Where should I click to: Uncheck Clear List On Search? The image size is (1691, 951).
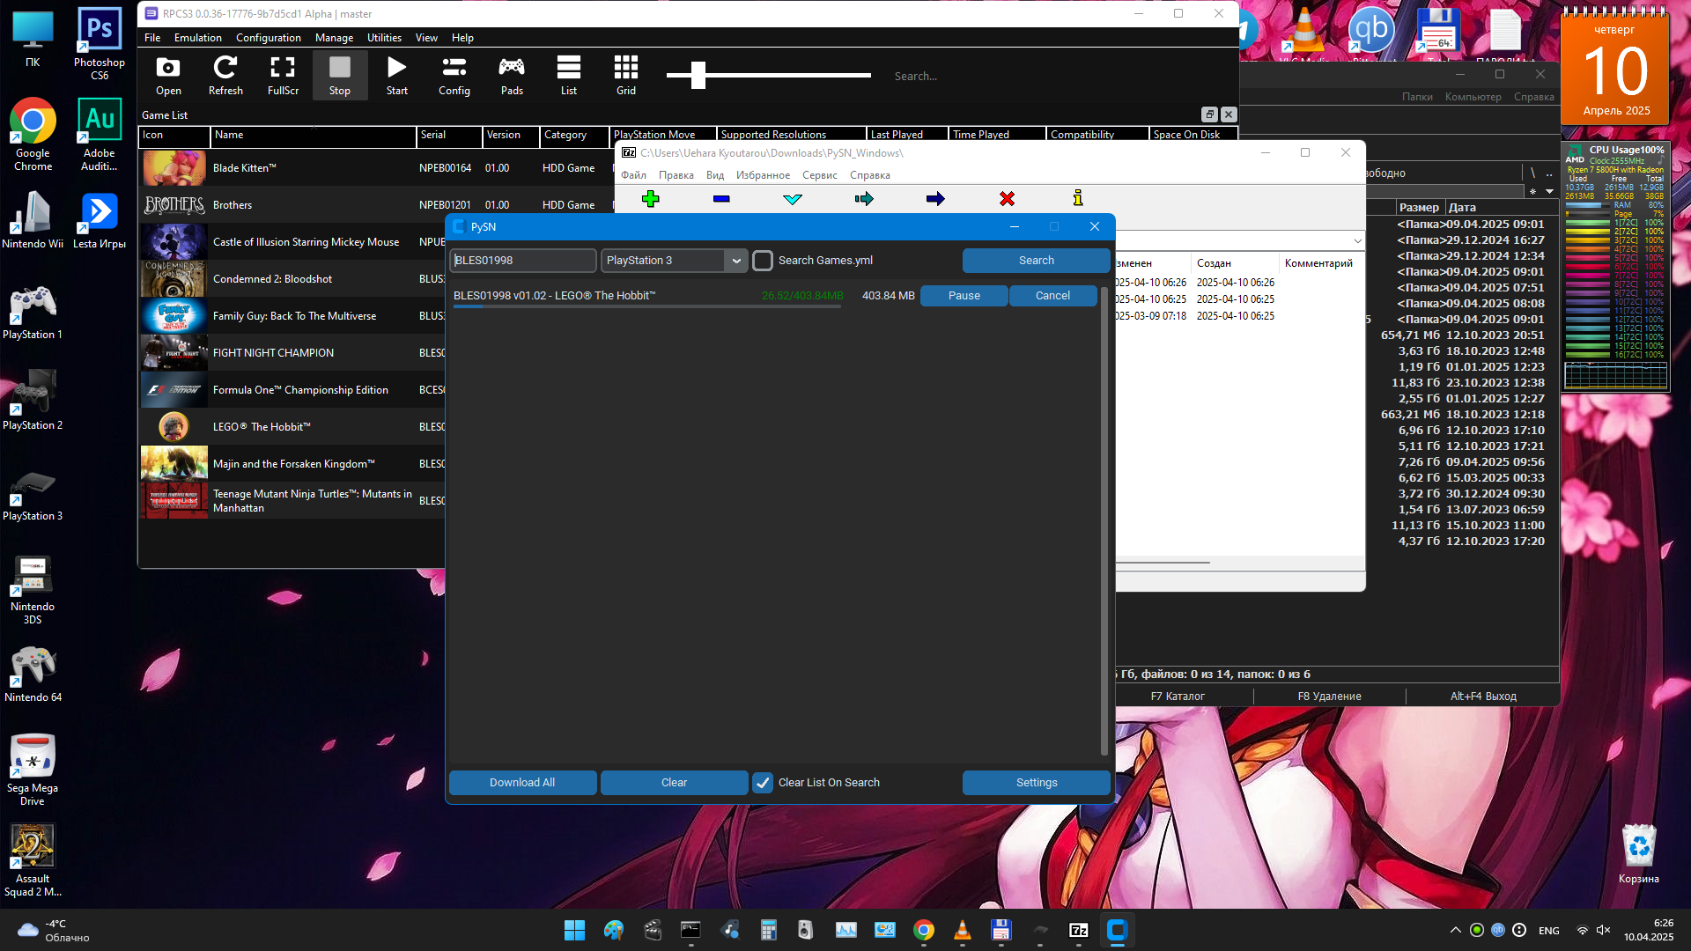[x=763, y=783]
